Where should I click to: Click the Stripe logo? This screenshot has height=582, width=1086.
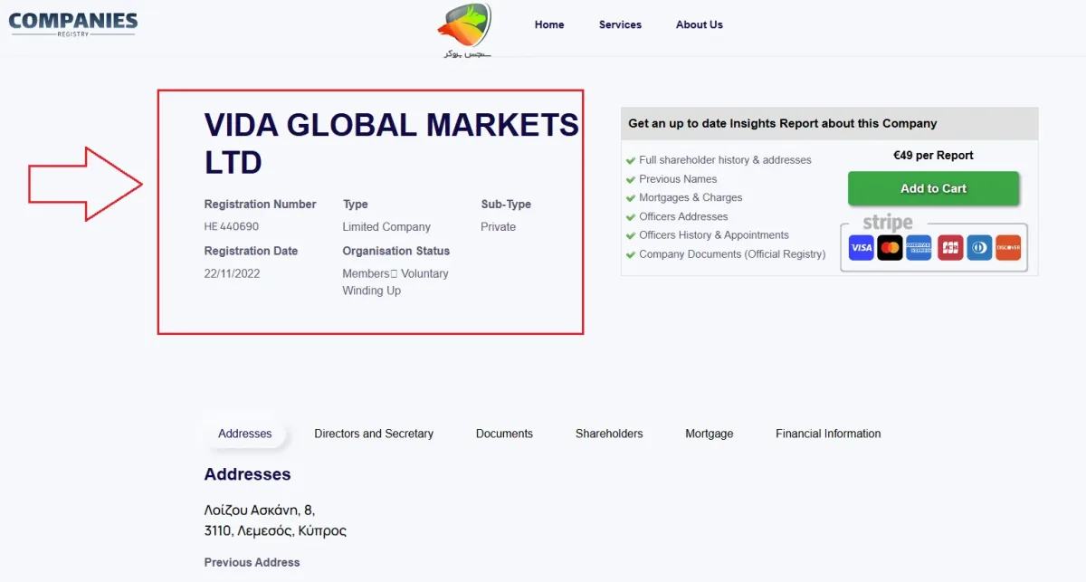(888, 223)
